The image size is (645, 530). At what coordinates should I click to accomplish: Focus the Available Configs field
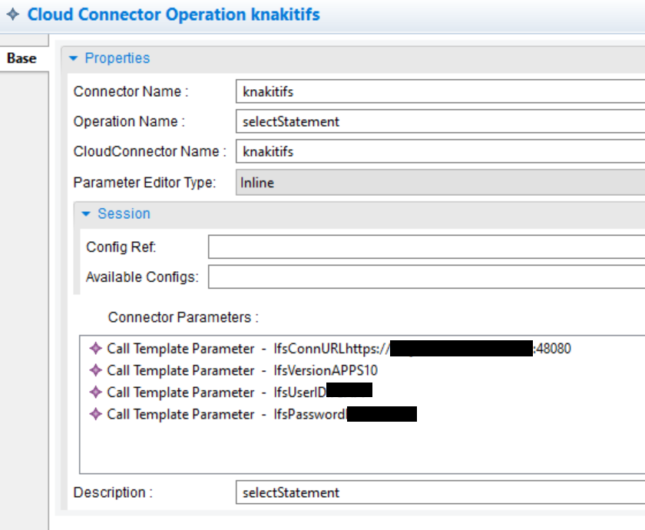(x=426, y=277)
